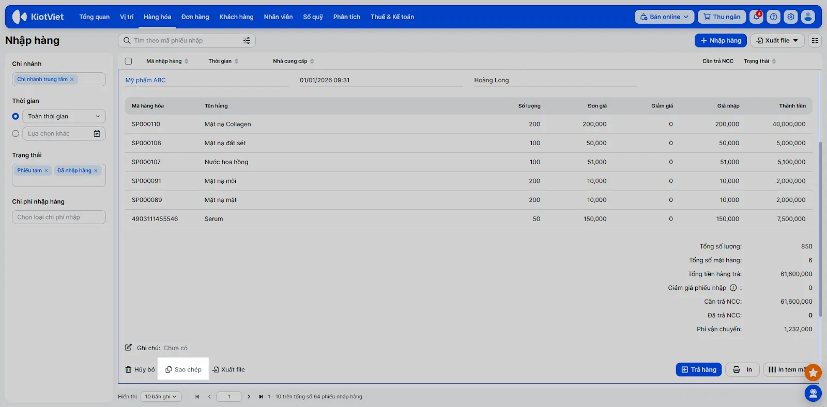Click the help question mark icon
This screenshot has width=827, height=407.
tap(773, 17)
